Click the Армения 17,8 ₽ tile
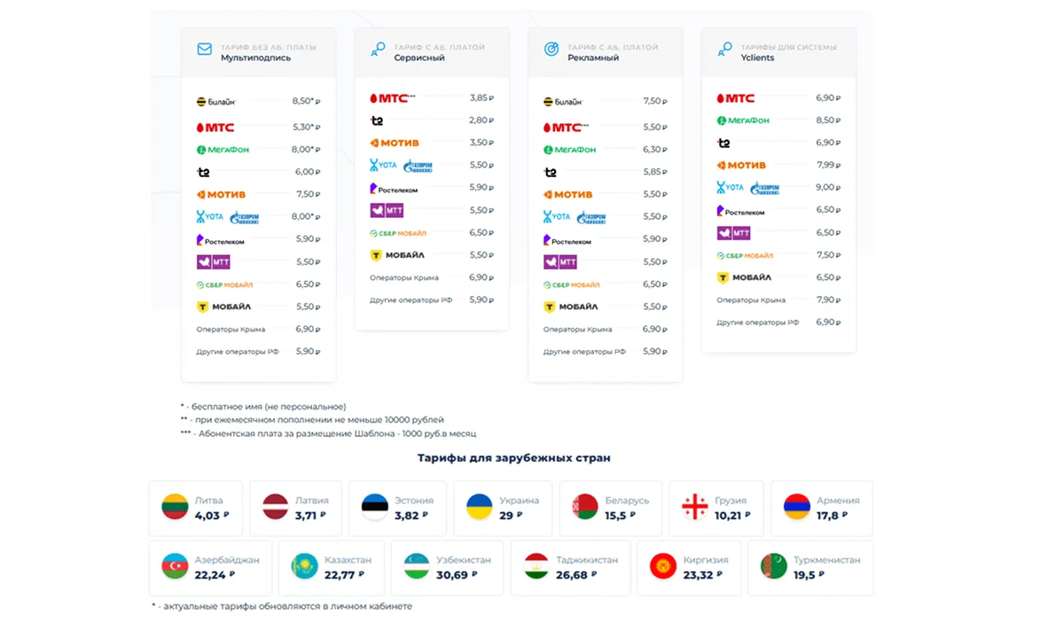The height and width of the screenshot is (638, 1064). [821, 508]
